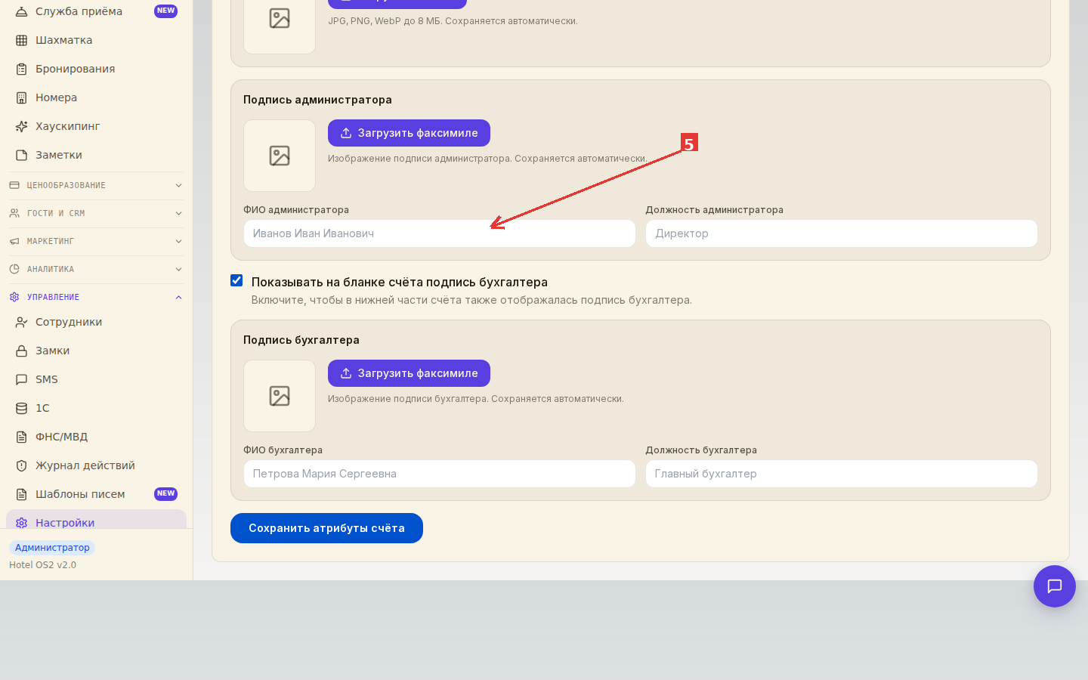
Task: Upload facsimile for administrator signature
Action: [x=409, y=133]
